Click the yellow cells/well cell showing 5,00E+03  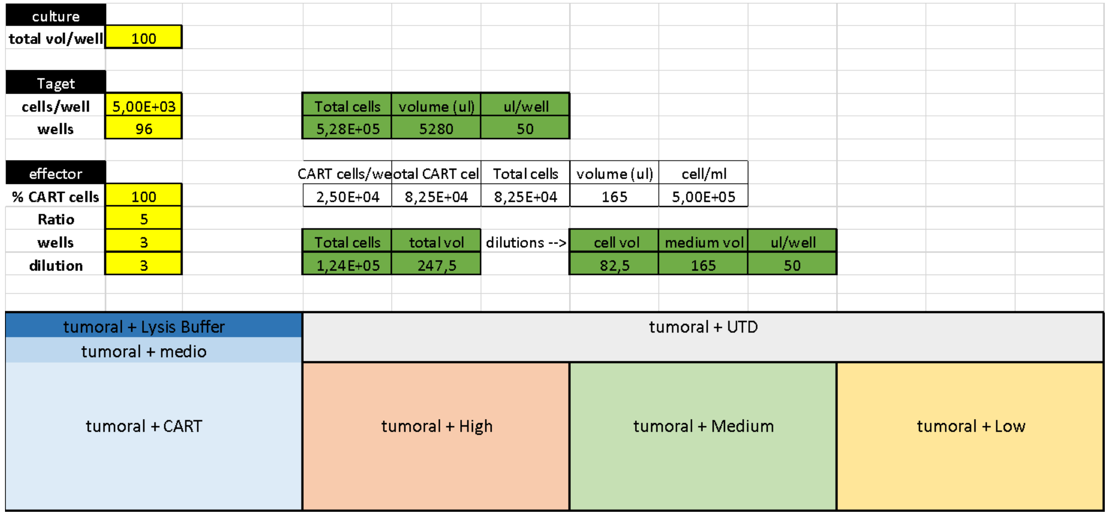point(143,106)
